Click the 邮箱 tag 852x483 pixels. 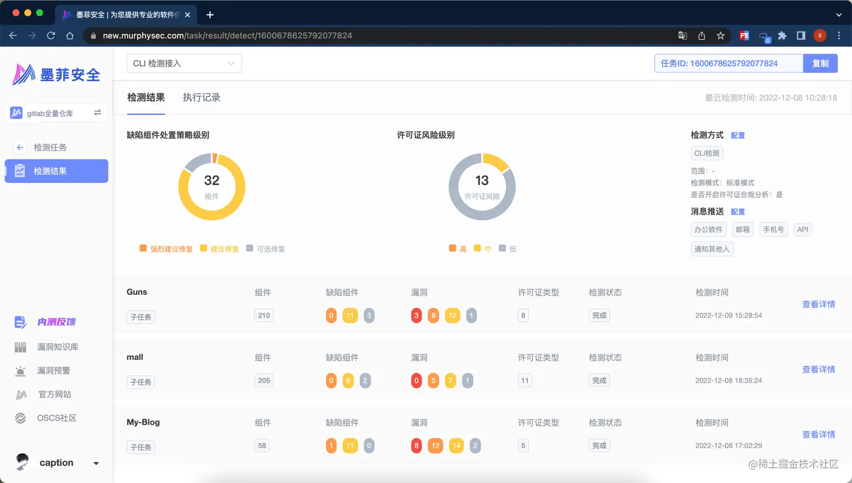[743, 229]
